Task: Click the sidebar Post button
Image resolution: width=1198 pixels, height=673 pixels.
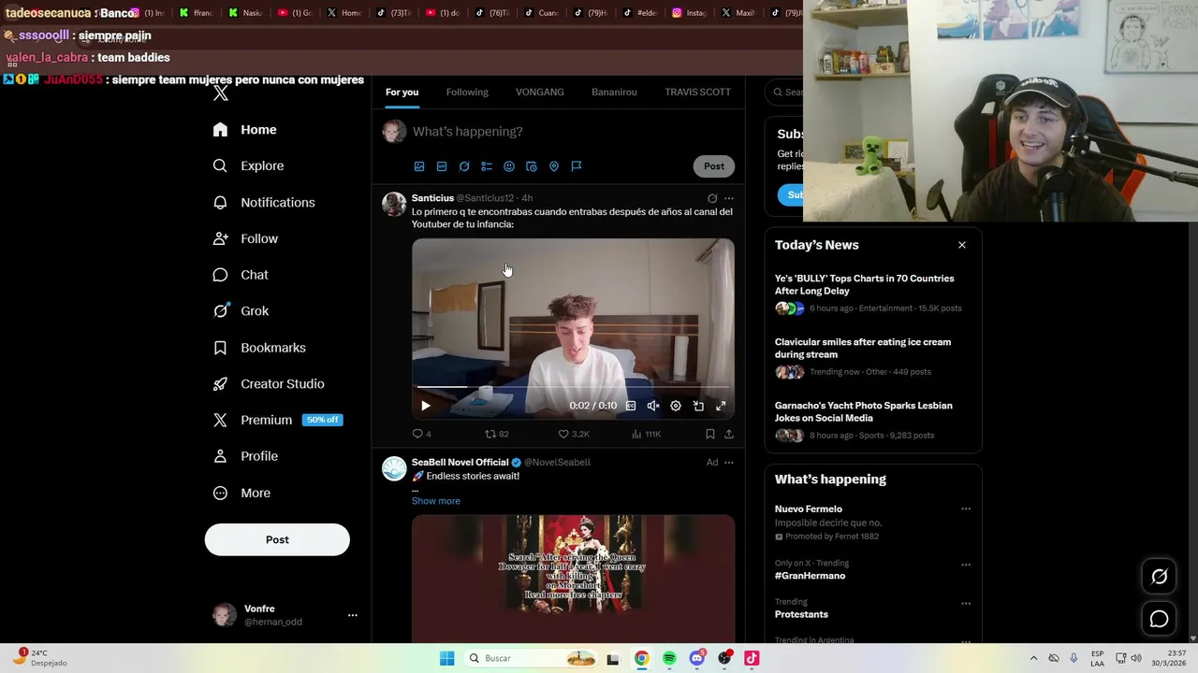Action: point(277,539)
